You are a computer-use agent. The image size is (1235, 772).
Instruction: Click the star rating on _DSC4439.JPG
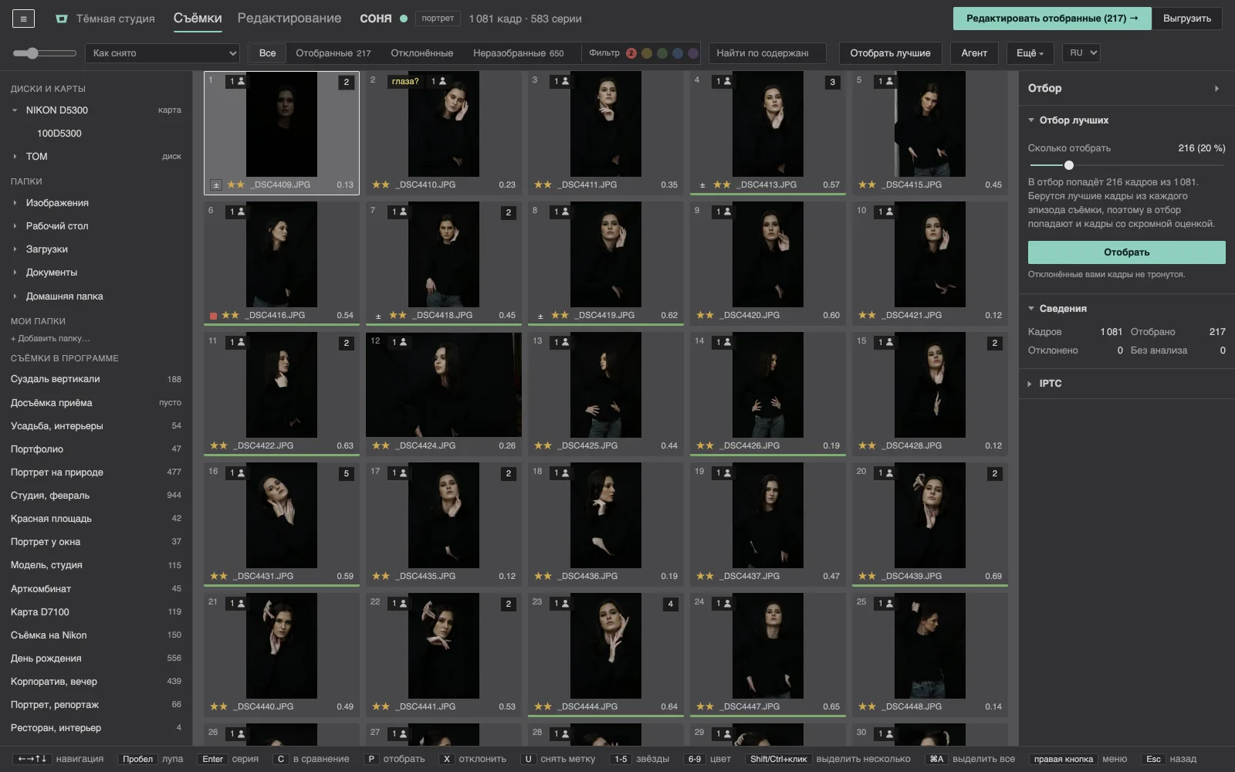[867, 577]
